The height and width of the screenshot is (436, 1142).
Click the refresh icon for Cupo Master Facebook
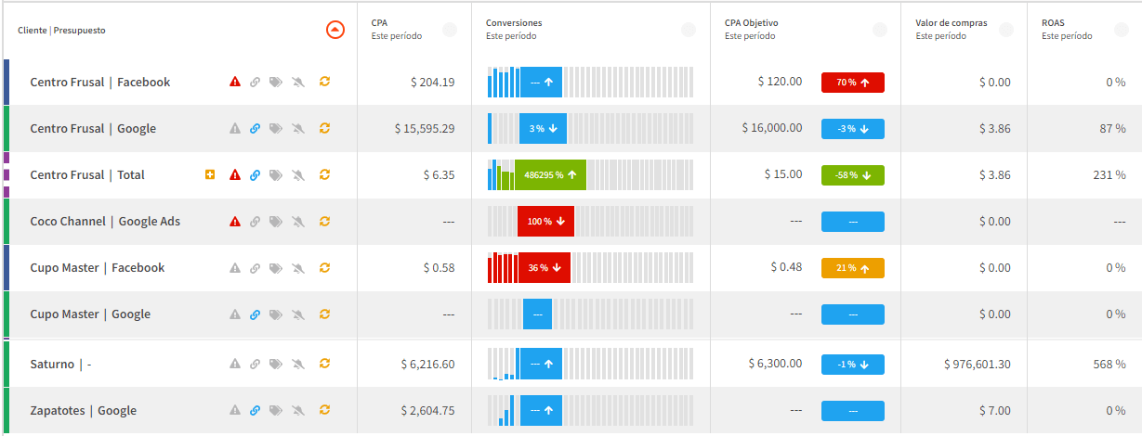[324, 267]
